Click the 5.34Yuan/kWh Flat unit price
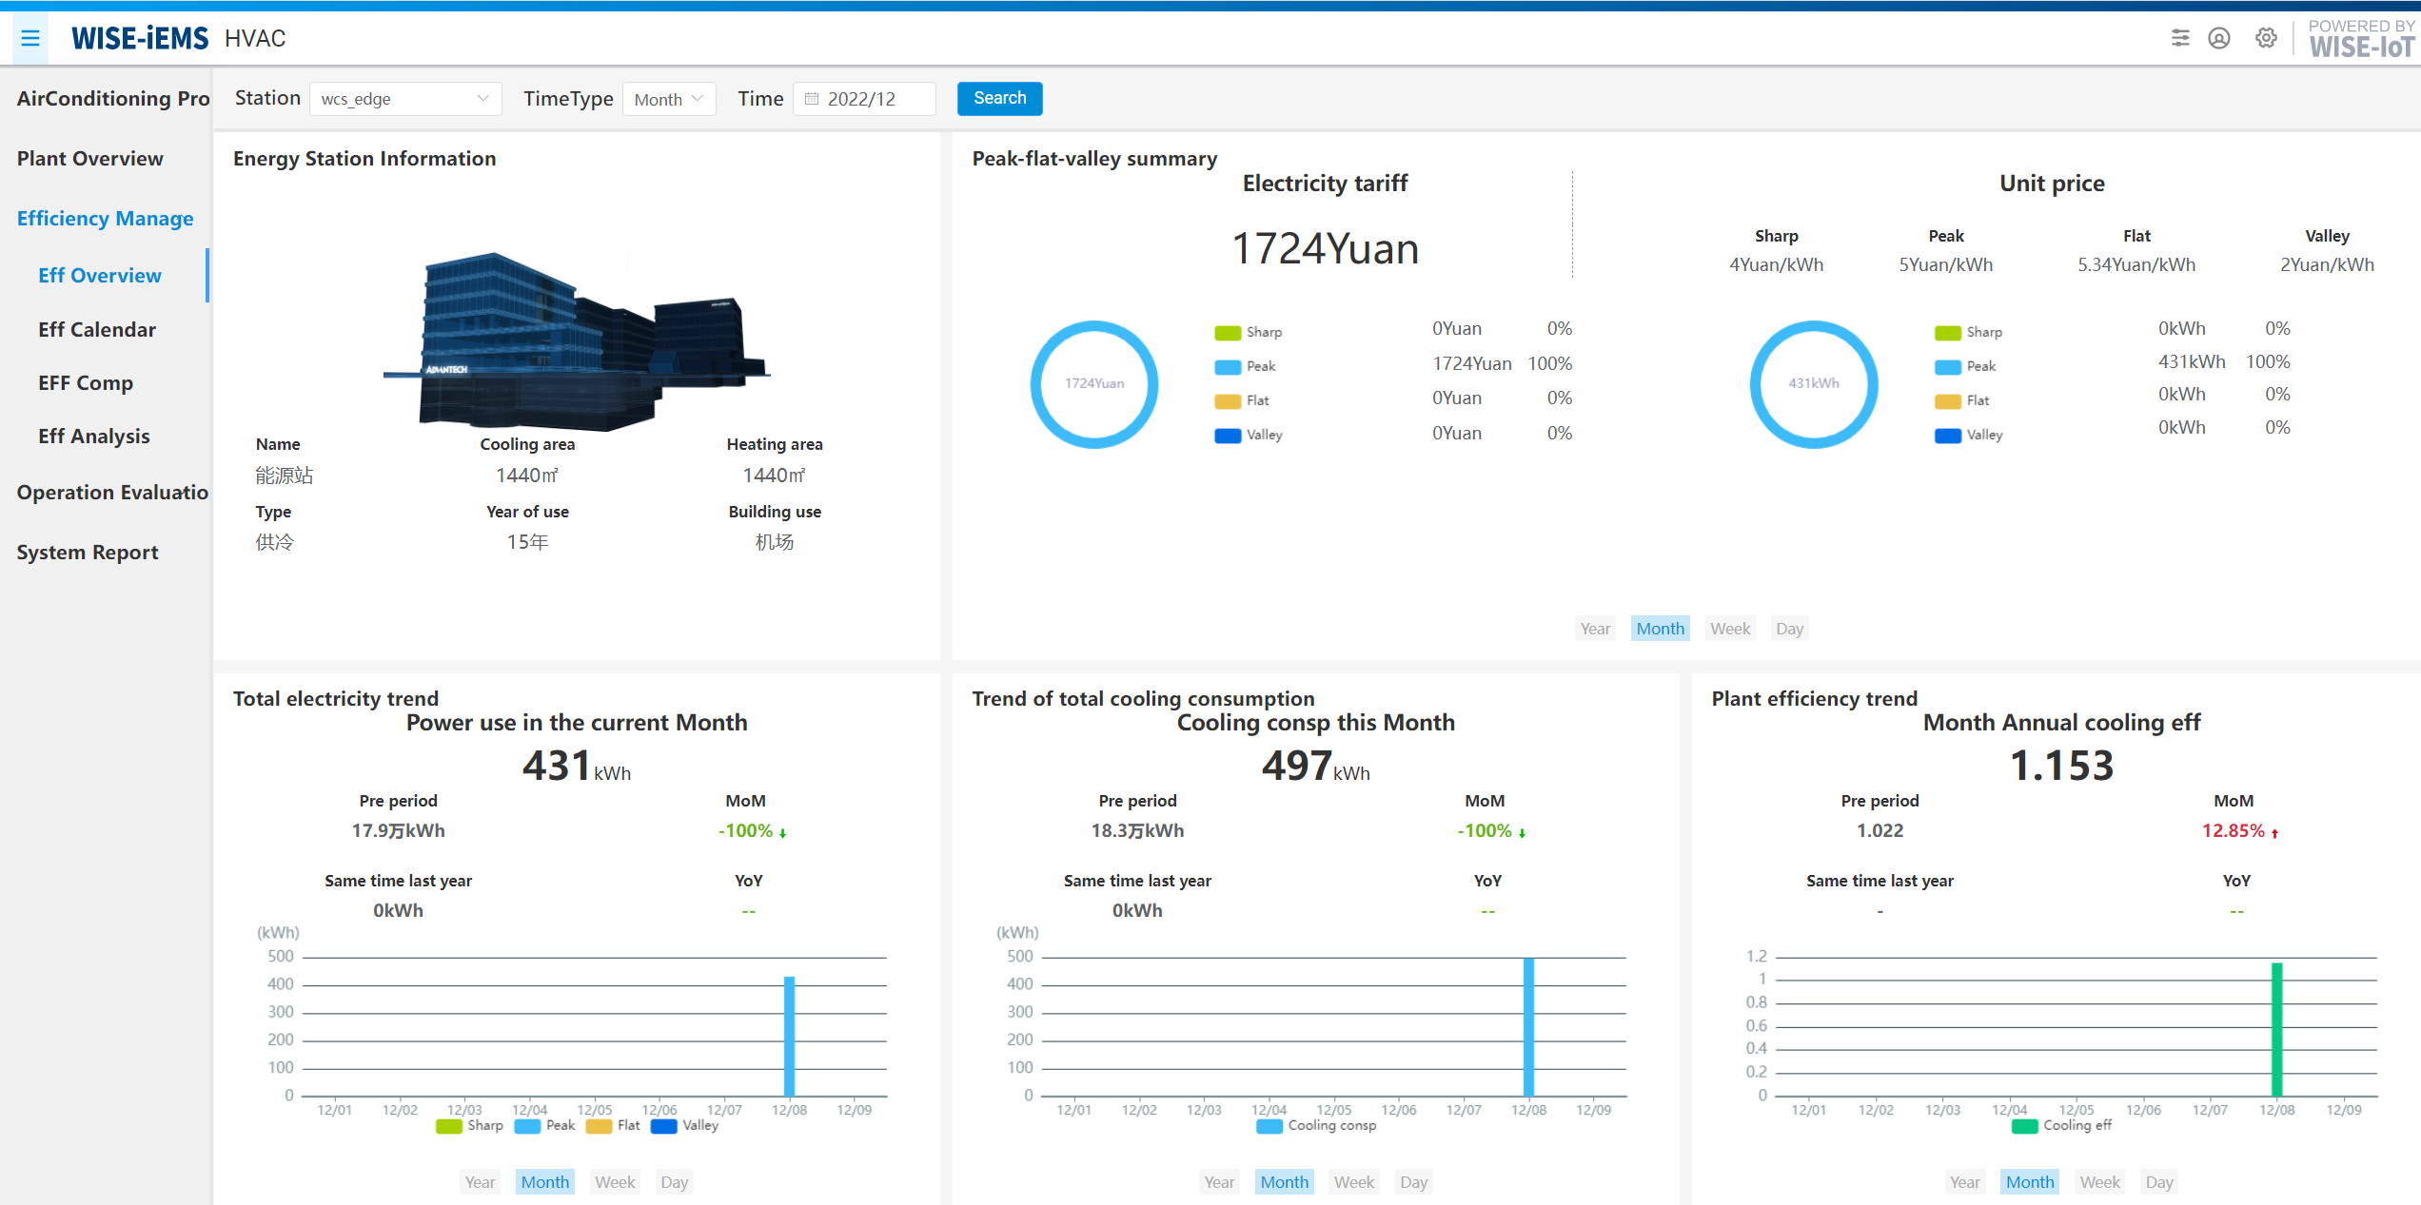2421x1205 pixels. (x=2136, y=264)
